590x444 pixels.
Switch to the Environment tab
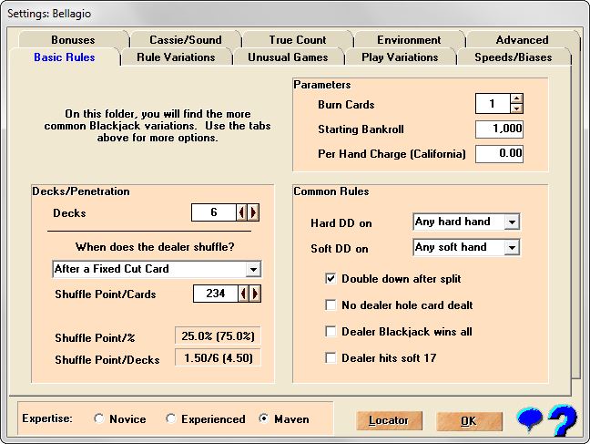(409, 39)
